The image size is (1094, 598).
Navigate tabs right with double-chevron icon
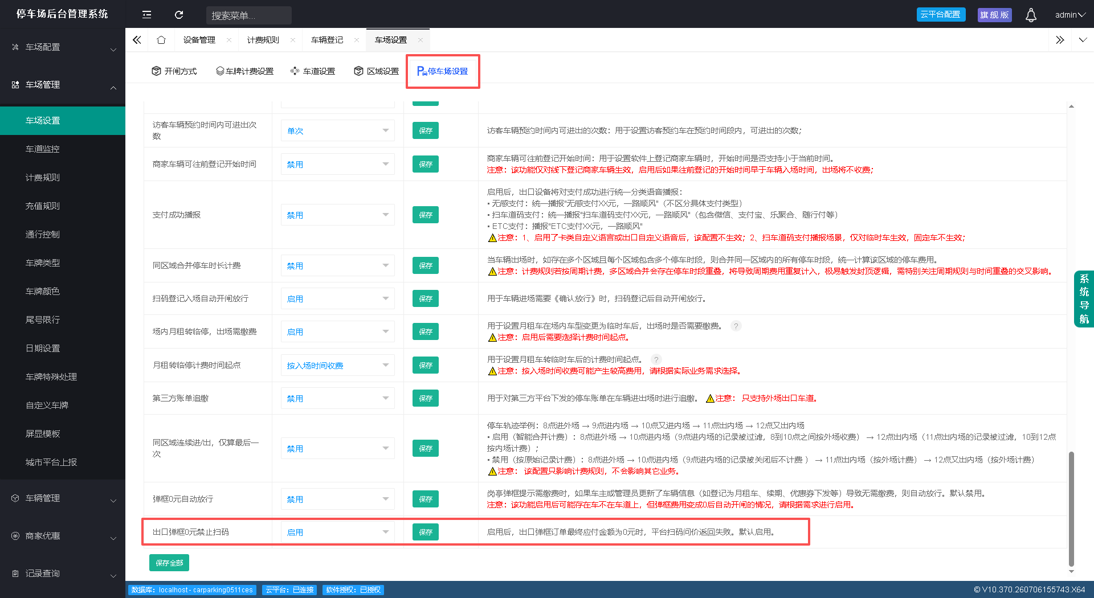click(x=1060, y=40)
